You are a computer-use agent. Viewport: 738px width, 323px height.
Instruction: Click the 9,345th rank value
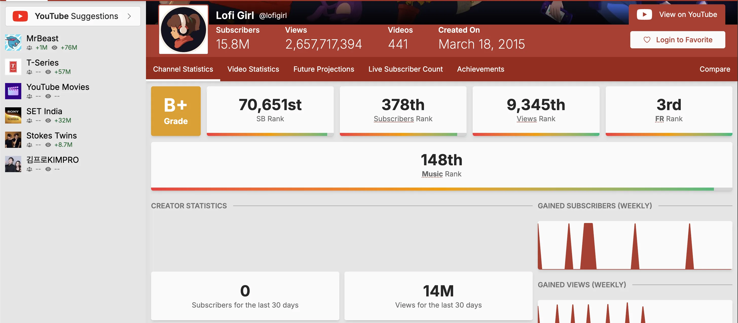[536, 105]
